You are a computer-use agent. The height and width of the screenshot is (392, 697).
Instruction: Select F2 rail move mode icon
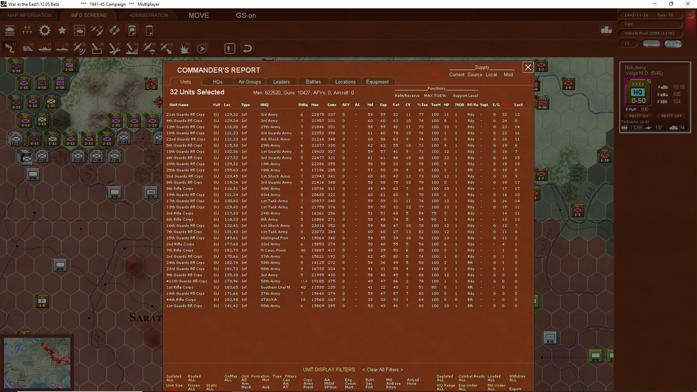click(27, 48)
